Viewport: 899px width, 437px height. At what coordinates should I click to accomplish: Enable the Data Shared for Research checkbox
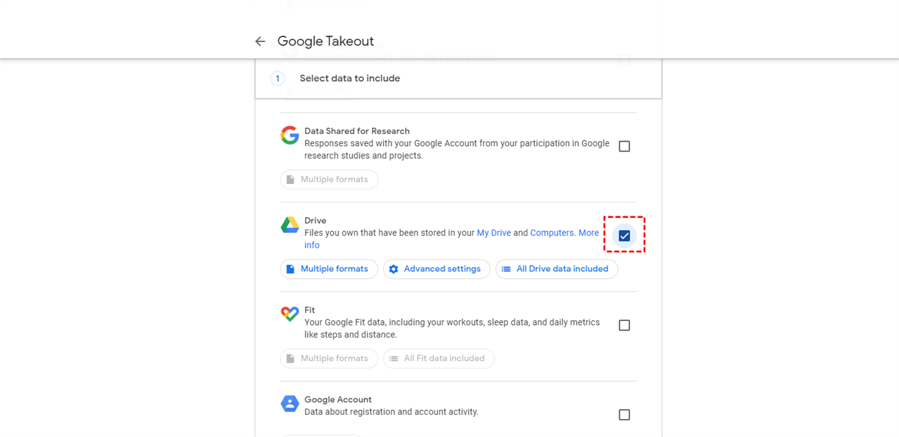[x=624, y=147]
